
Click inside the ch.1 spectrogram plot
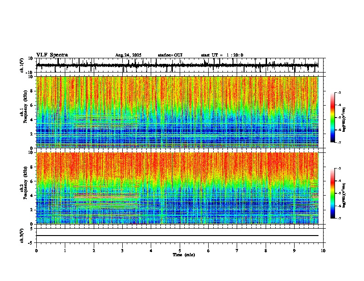click(x=177, y=112)
